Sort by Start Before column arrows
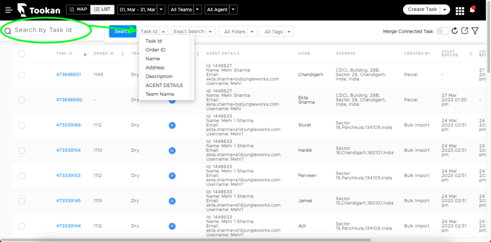Screen dimensions: 491x242 click(x=471, y=54)
